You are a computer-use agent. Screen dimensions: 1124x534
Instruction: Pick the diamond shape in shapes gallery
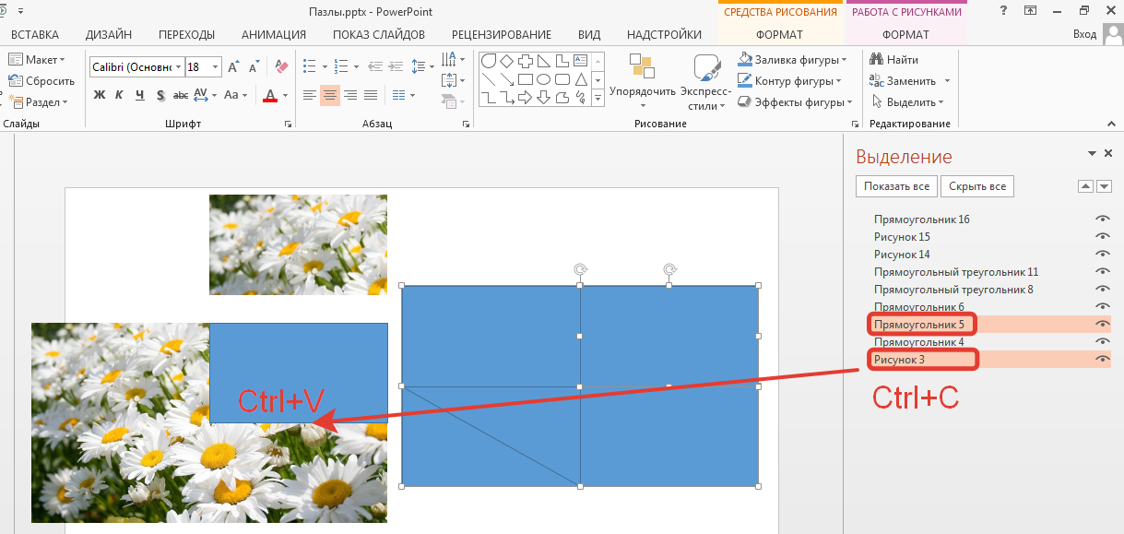click(x=507, y=61)
